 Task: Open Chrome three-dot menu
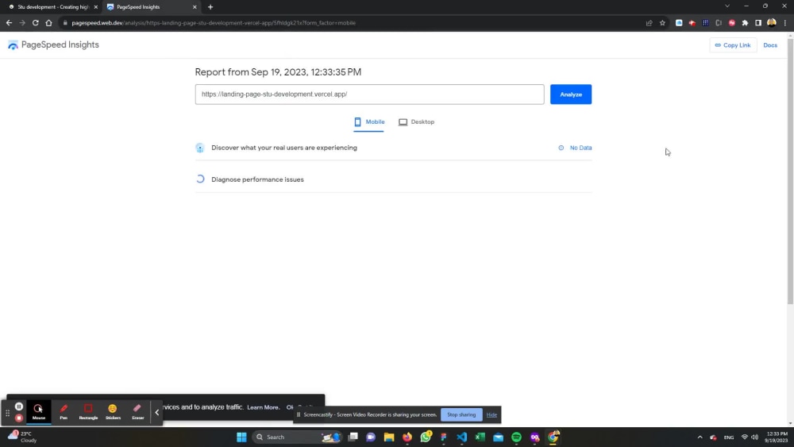(785, 23)
